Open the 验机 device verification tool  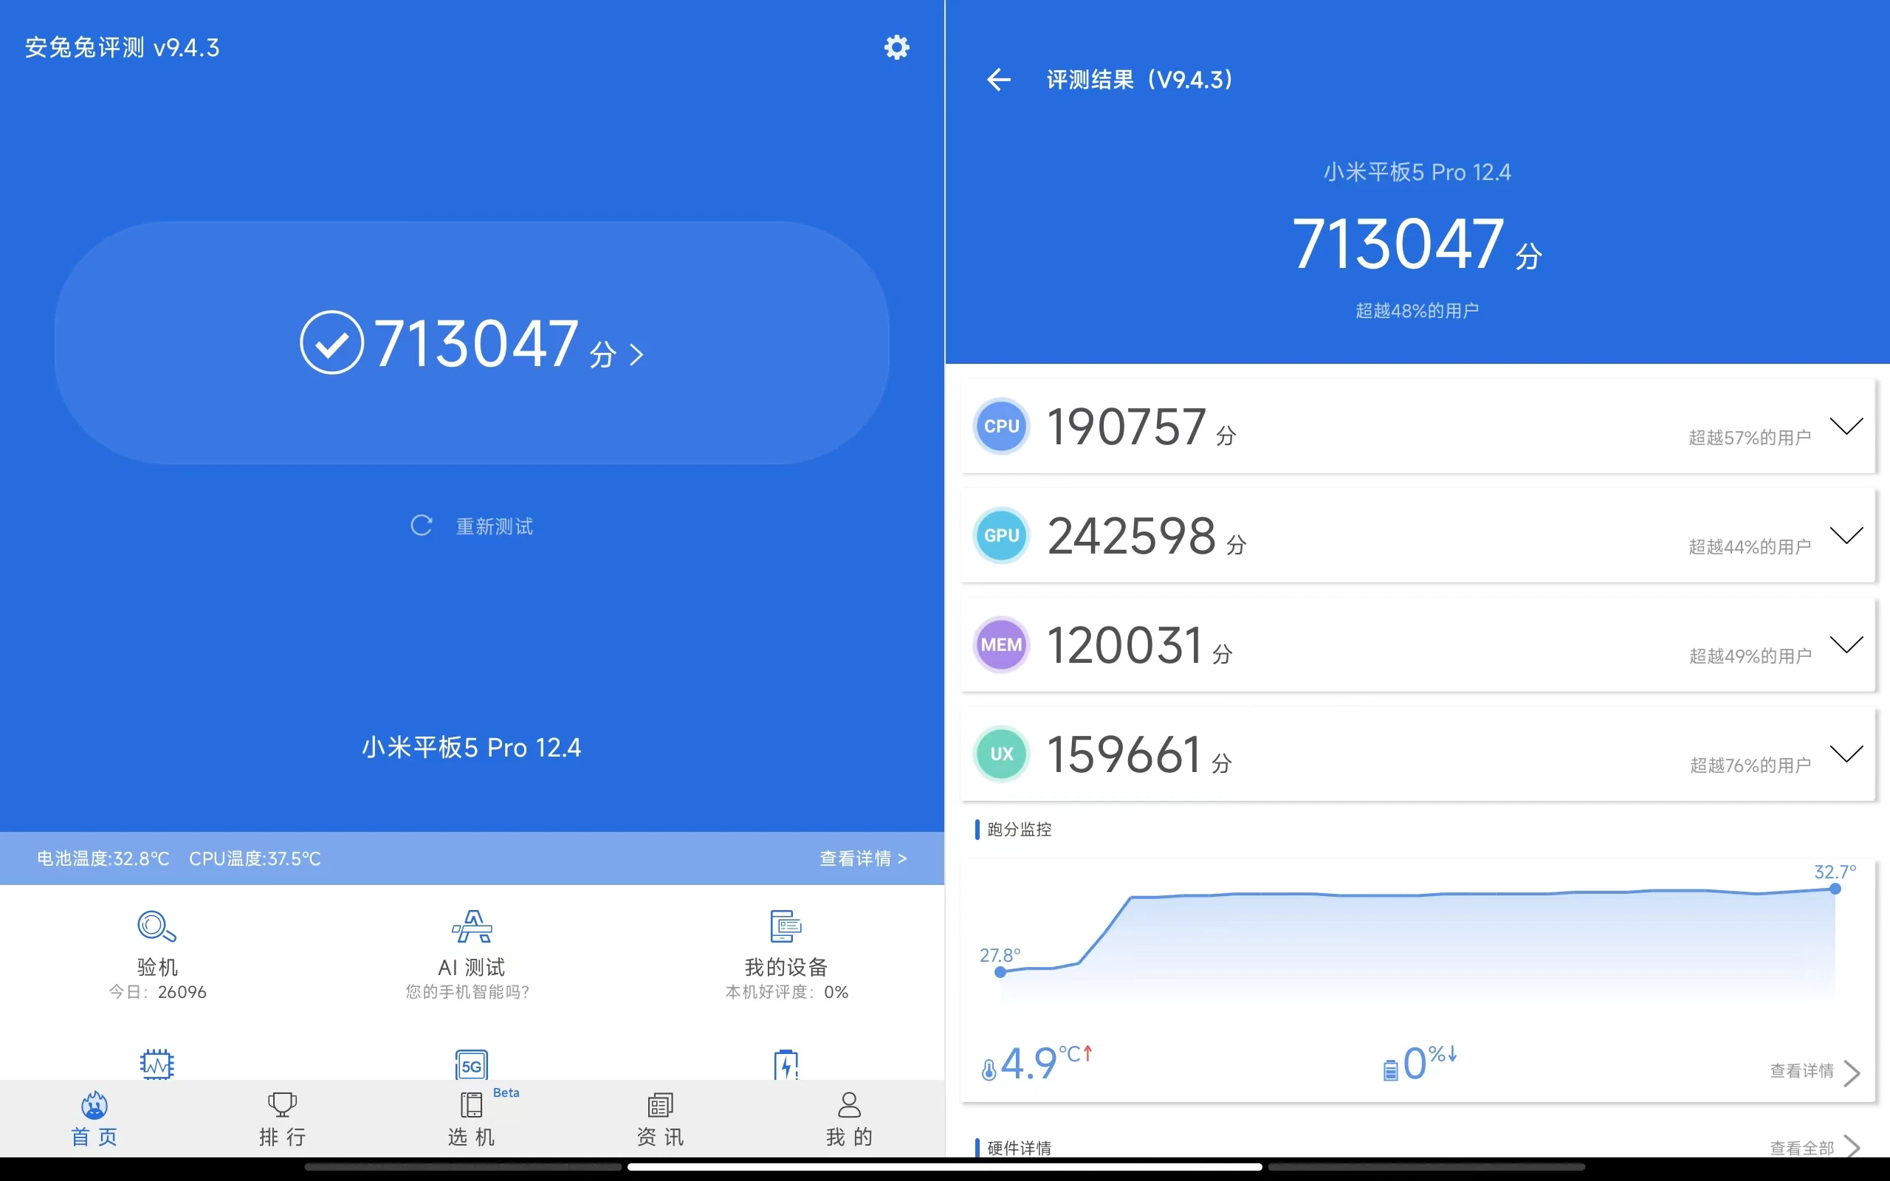click(x=157, y=927)
